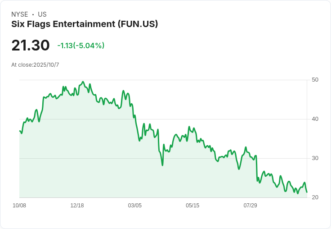The width and height of the screenshot is (331, 229).
Task: Click the At close:2025/10/7 timestamp
Action: (x=35, y=65)
